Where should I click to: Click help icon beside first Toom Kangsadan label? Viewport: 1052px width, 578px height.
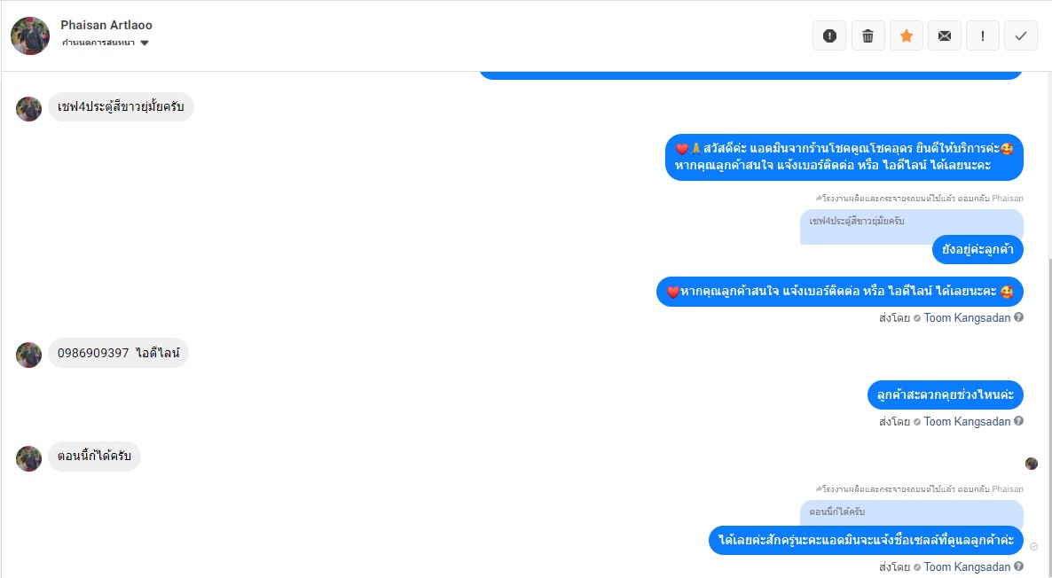point(1018,317)
